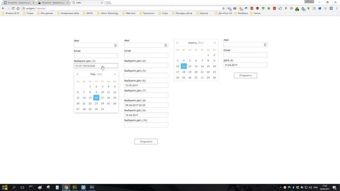Open the Интересные сайты bookmarks folder
The width and height of the screenshot is (340, 191).
pyautogui.click(x=68, y=13)
